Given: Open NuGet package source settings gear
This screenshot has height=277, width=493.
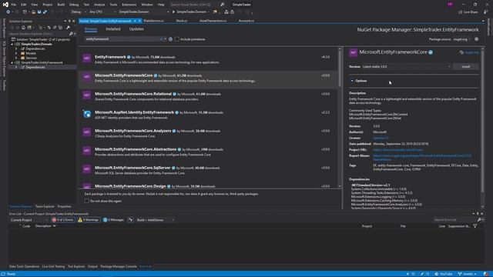Looking at the screenshot, I should 476,39.
